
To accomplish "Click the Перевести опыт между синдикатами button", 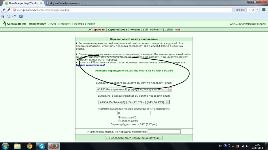I will [134, 138].
